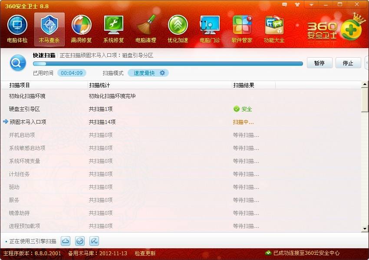Click the third scan engine icon

[94, 241]
